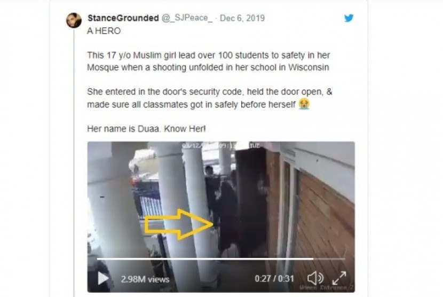This screenshot has width=443, height=297.
Task: Click the 0:27 / 0:31 time display
Action: click(x=274, y=279)
